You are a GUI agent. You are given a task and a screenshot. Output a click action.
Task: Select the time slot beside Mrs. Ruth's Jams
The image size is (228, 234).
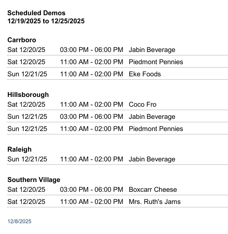coord(92,202)
